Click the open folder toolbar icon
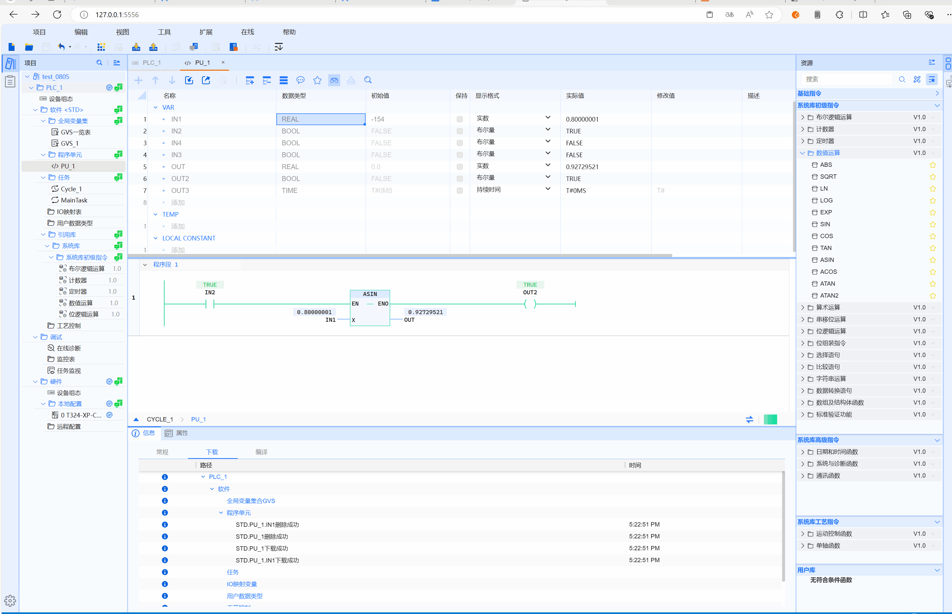 [x=29, y=47]
